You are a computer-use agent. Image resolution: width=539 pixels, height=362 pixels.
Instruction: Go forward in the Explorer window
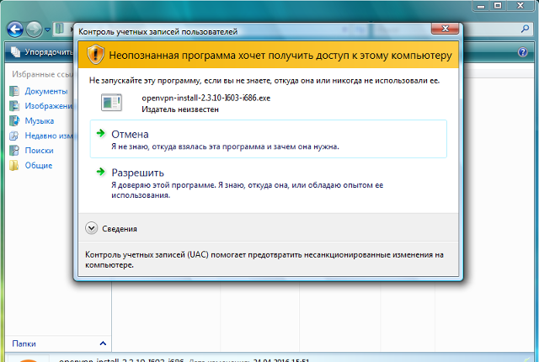point(34,29)
